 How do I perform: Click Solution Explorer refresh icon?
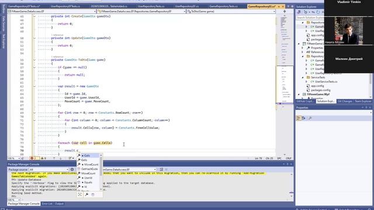tap(318, 12)
